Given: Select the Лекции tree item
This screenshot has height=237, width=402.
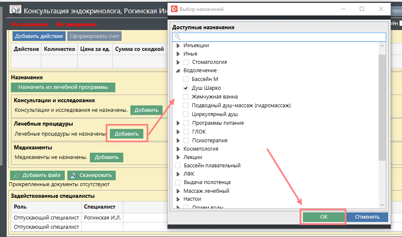Looking at the screenshot, I should tap(193, 157).
